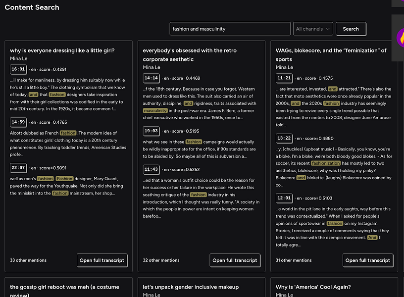Expand the All channels dropdown
The image size is (404, 297).
pyautogui.click(x=312, y=29)
